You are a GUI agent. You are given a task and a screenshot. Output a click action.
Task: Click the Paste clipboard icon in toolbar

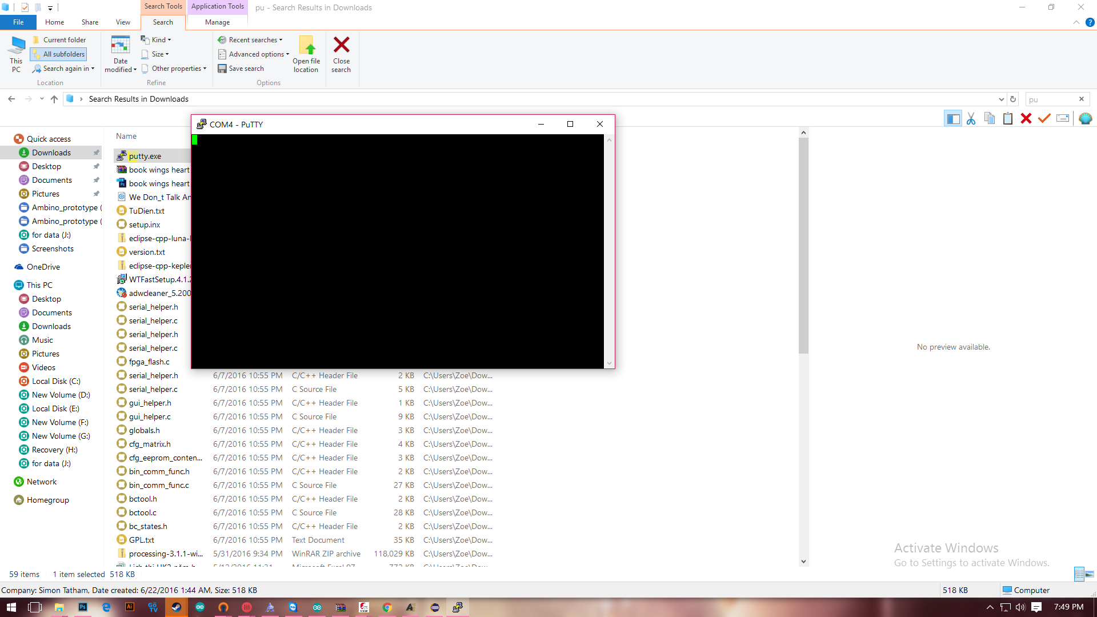[x=1008, y=118]
